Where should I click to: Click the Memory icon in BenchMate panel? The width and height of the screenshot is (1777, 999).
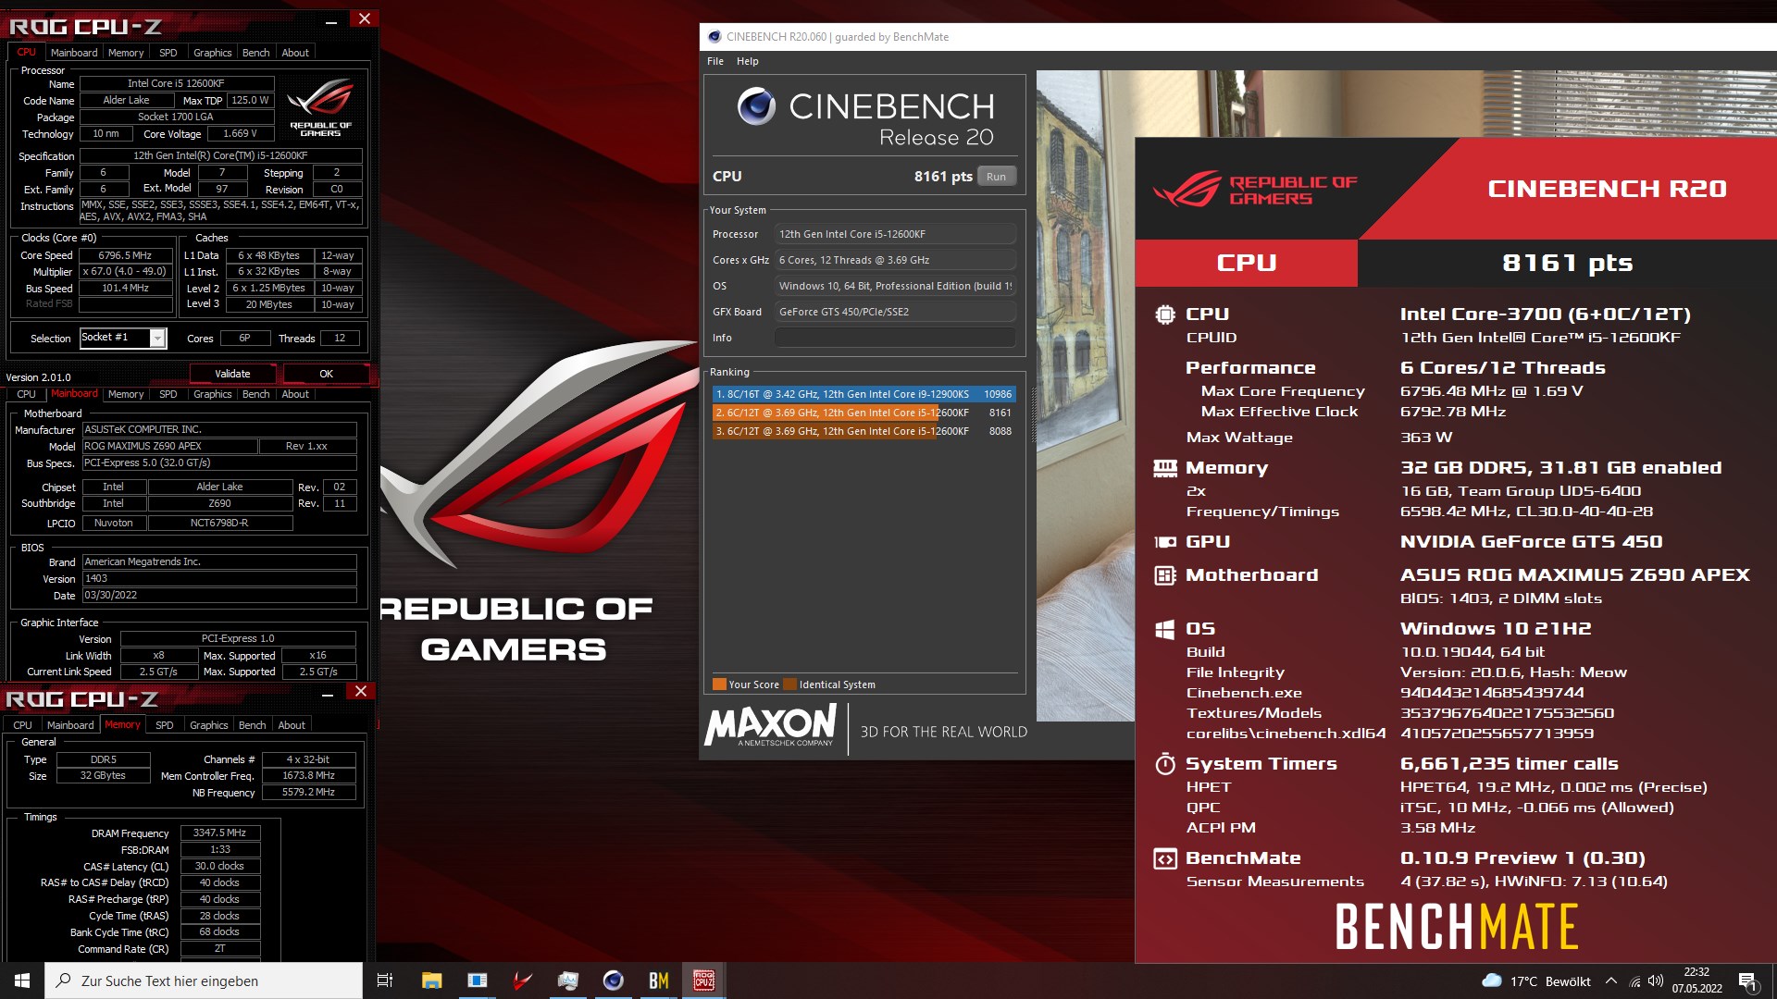tap(1165, 468)
